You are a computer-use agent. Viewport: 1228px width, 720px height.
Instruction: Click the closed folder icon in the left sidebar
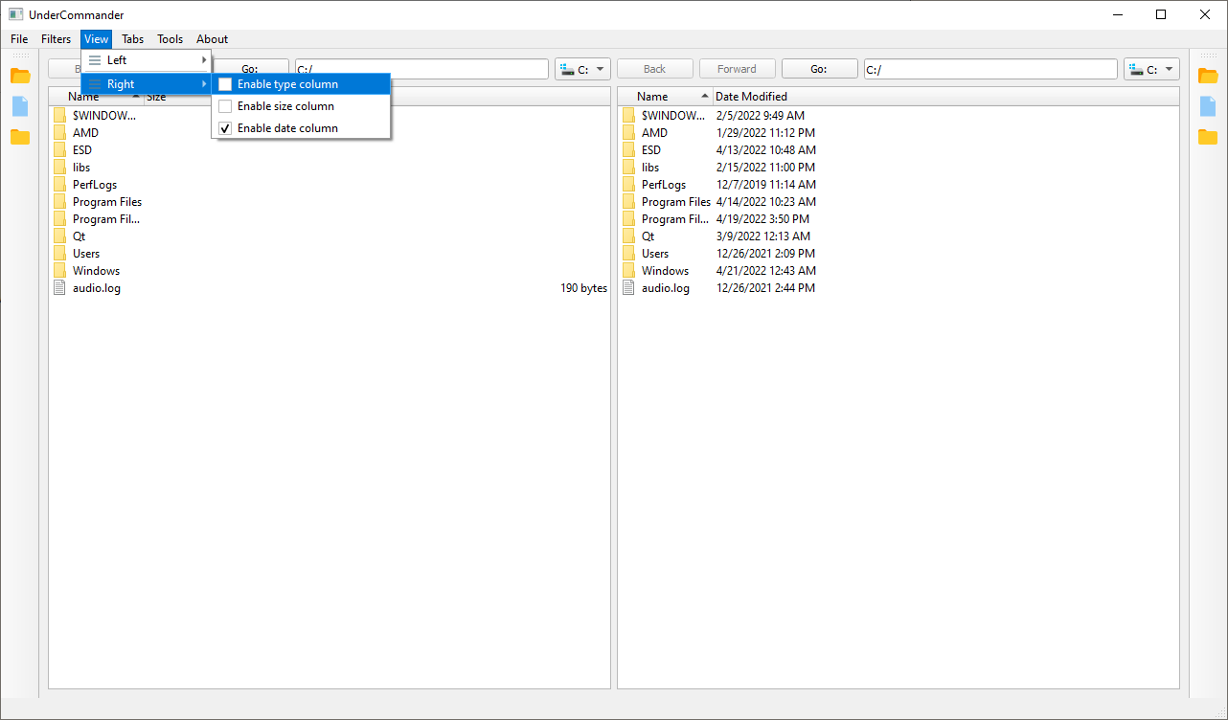[20, 137]
